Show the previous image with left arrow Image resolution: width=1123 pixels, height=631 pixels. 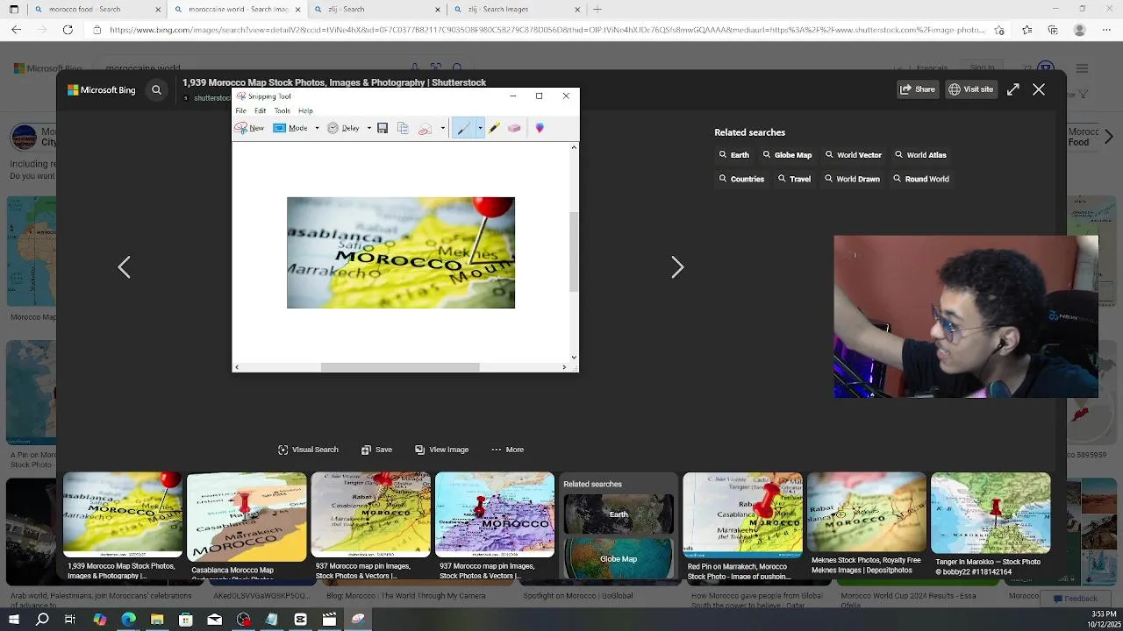tap(125, 267)
